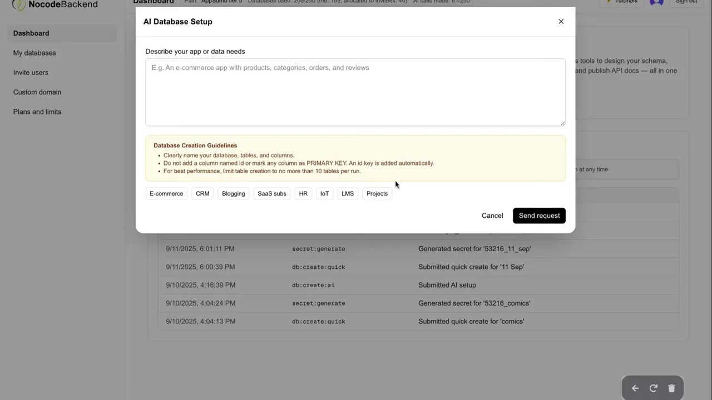
Task: Click the Send request button
Action: coord(539,216)
